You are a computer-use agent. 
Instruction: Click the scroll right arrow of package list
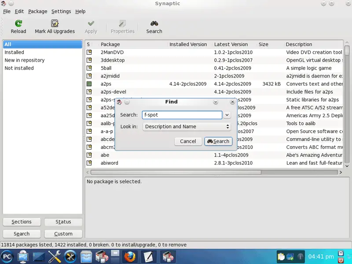point(341,172)
